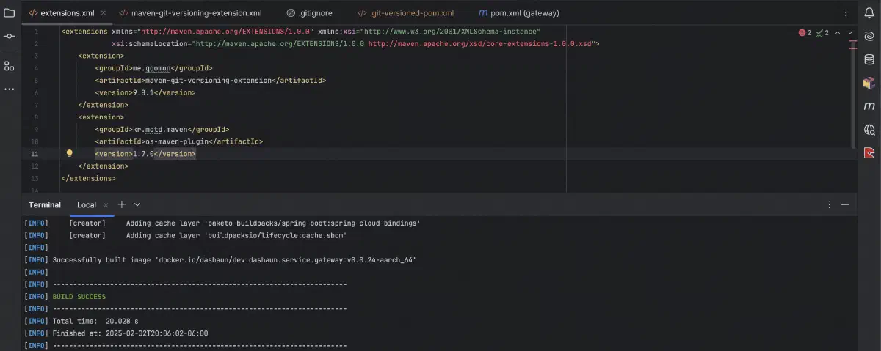Click 'Finished at: 2025-02-02T20:06:02-06:00' line
This screenshot has height=351, width=881.
click(x=131, y=333)
